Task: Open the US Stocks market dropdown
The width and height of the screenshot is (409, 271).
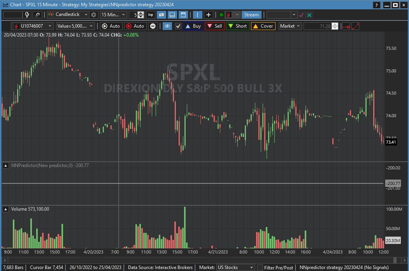Action: click(235, 267)
